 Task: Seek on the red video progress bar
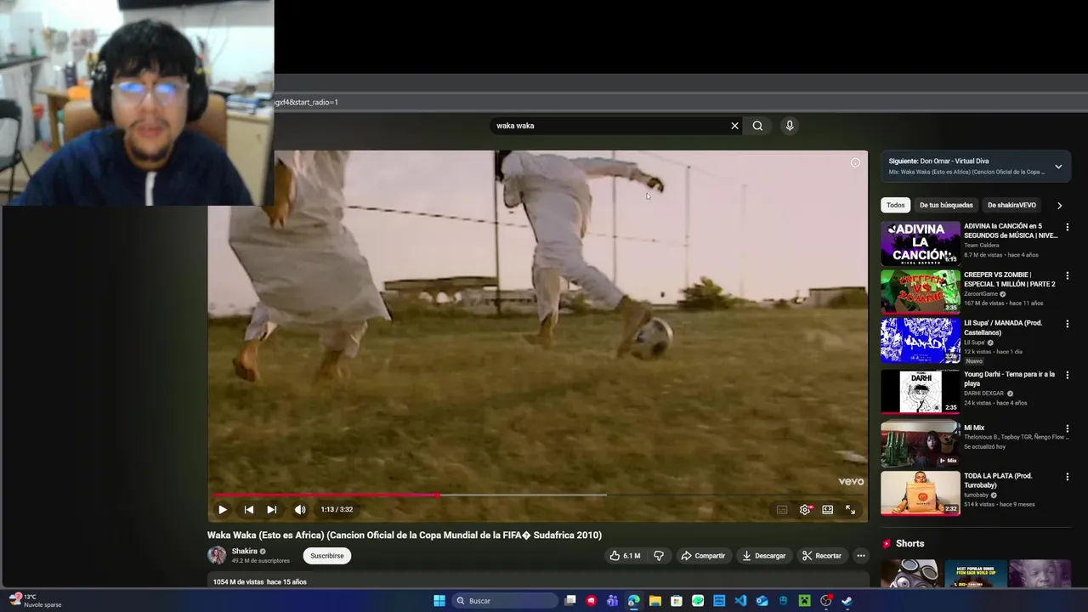pyautogui.click(x=540, y=495)
